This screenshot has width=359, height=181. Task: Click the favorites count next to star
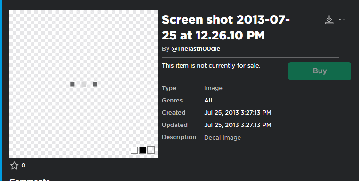(x=24, y=165)
